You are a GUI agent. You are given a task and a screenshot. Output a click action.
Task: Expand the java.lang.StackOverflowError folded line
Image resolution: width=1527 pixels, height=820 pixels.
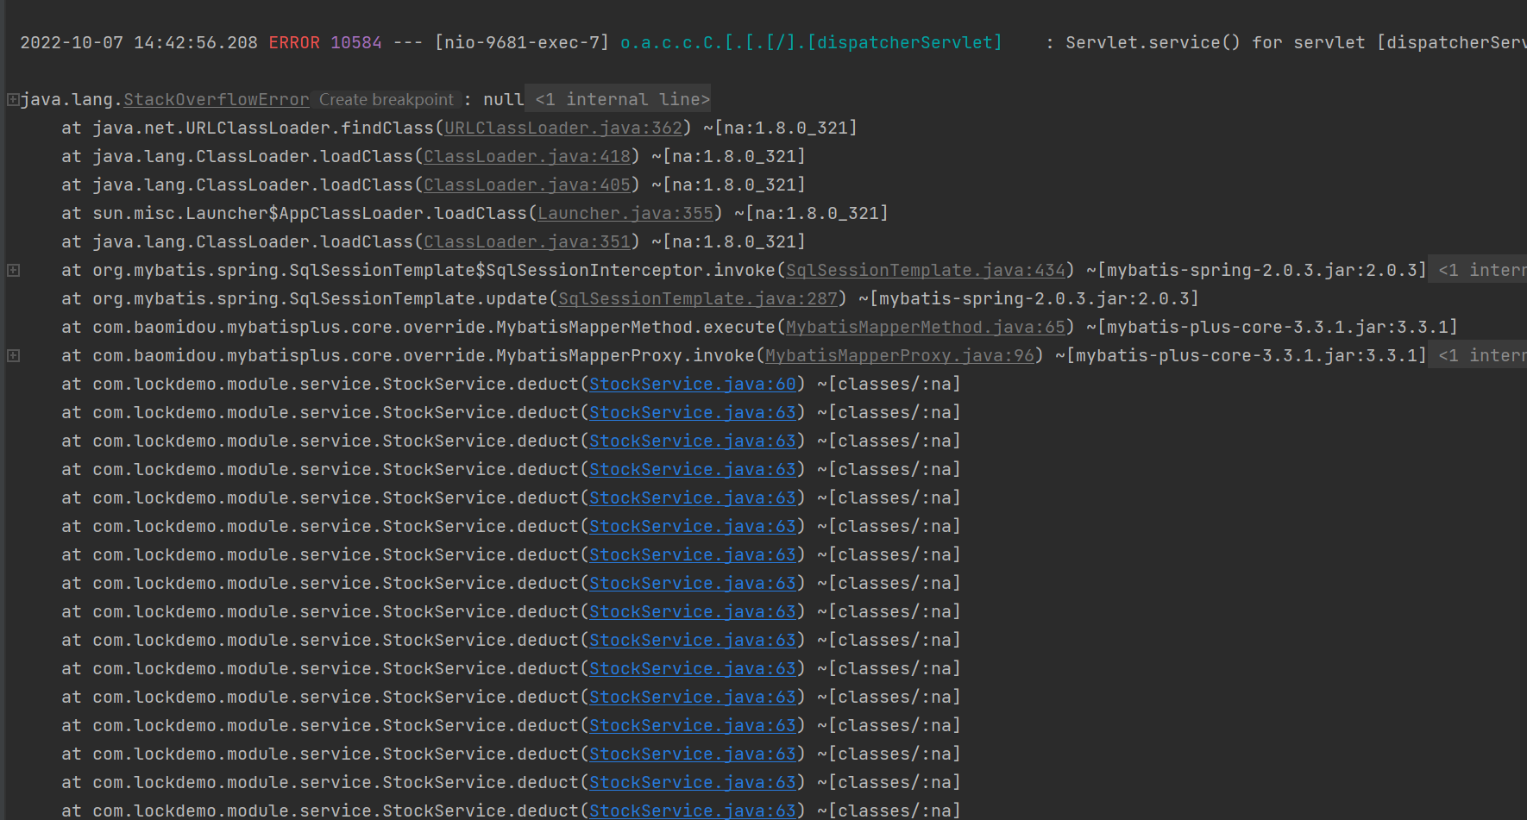point(13,100)
